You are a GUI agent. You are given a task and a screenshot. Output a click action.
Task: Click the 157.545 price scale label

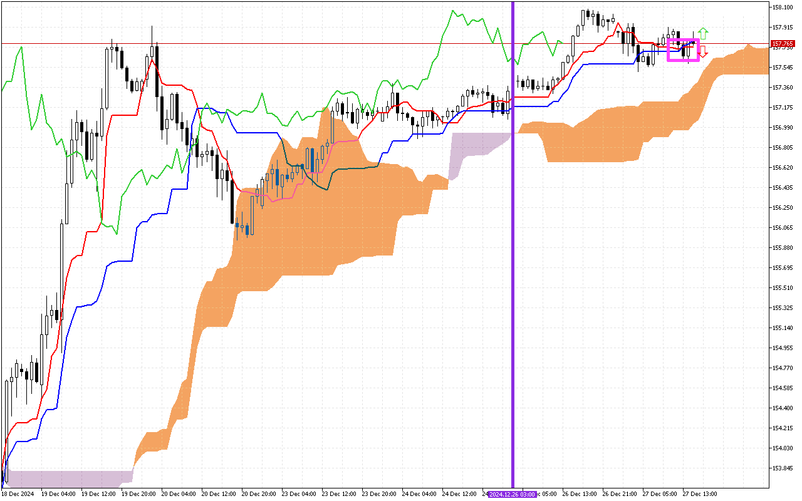(783, 68)
